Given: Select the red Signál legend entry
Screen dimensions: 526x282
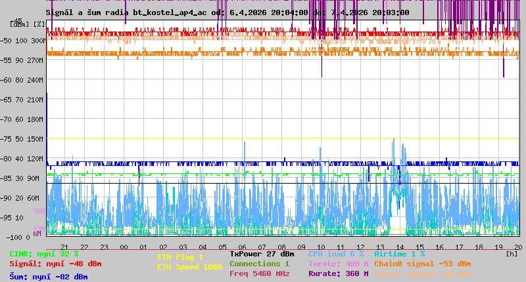Looking at the screenshot, I should (55, 264).
